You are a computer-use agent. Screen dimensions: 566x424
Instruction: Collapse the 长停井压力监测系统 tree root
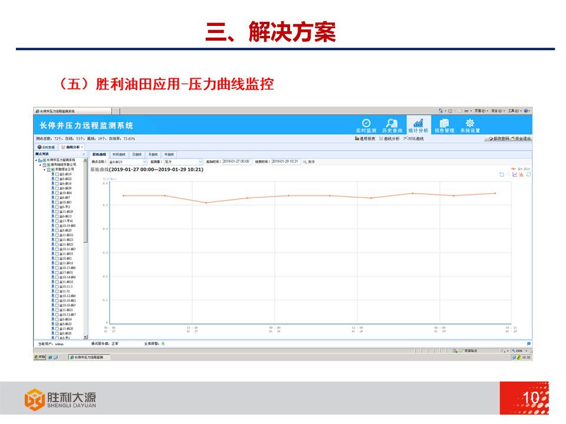[36, 160]
